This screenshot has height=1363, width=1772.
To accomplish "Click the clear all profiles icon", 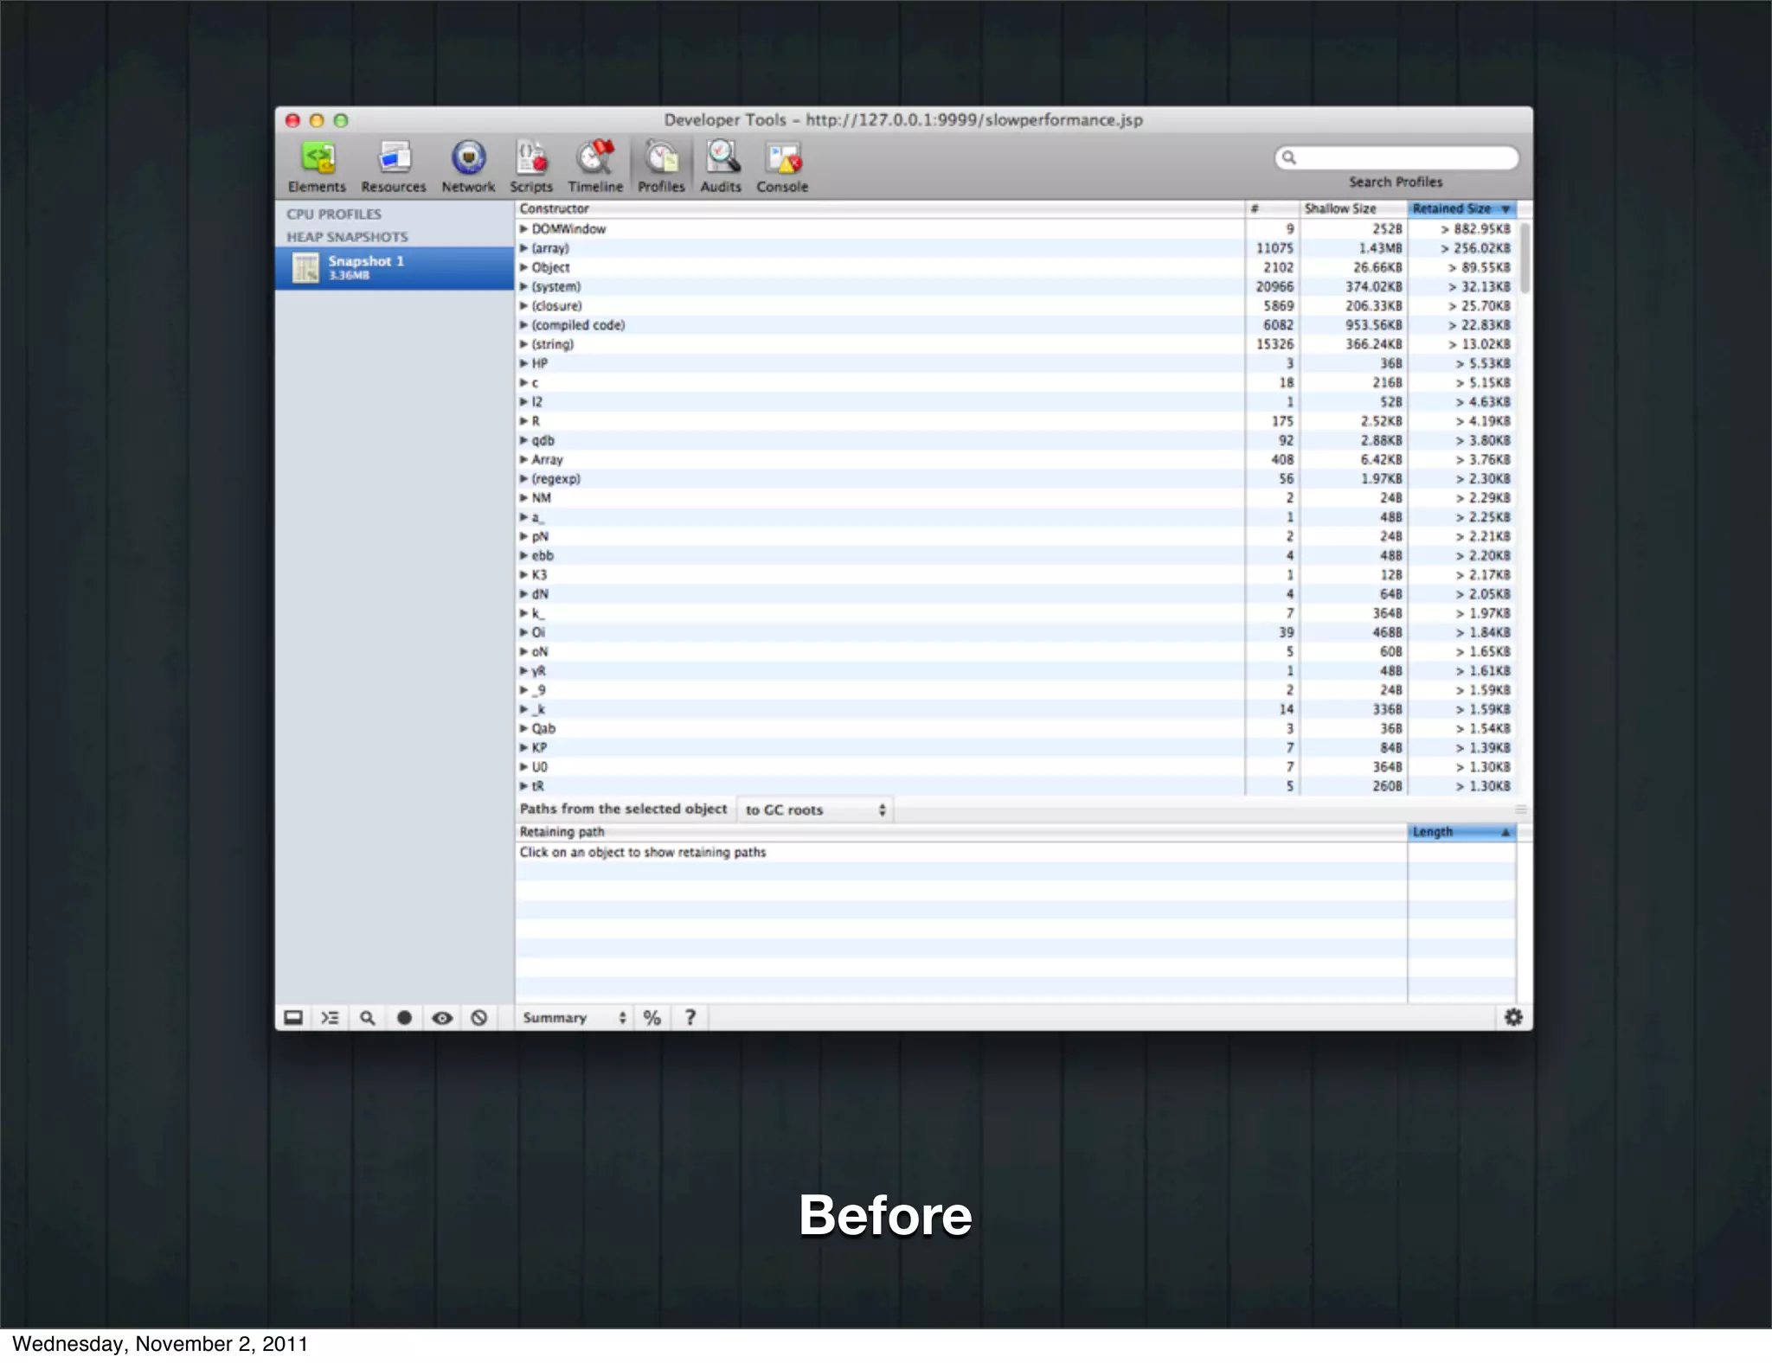I will click(479, 1018).
